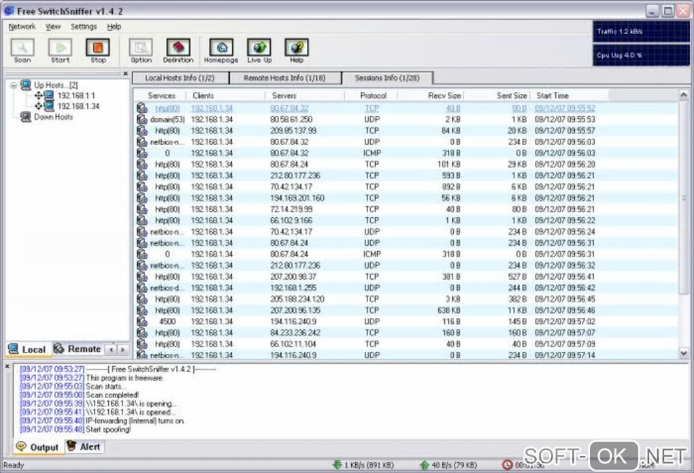The image size is (694, 473).
Task: Open the Help menu
Action: click(x=114, y=27)
